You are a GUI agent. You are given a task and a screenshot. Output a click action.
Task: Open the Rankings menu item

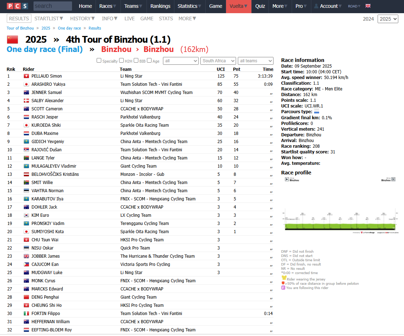[160, 6]
